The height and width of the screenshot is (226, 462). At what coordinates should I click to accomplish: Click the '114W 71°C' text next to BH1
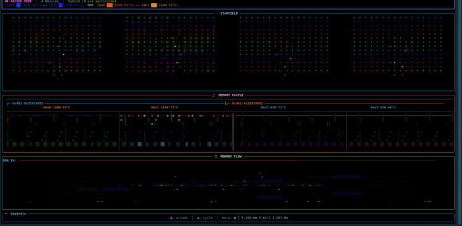tap(168, 6)
